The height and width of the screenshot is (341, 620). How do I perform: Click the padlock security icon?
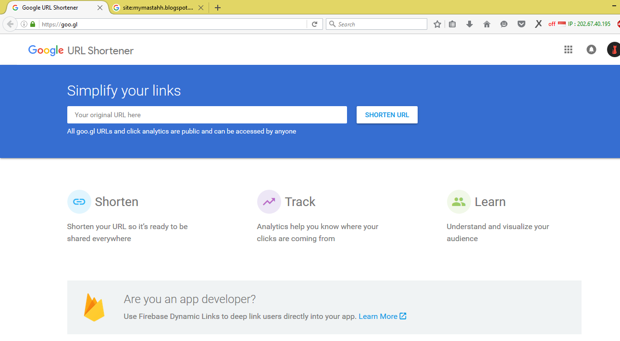coord(32,24)
